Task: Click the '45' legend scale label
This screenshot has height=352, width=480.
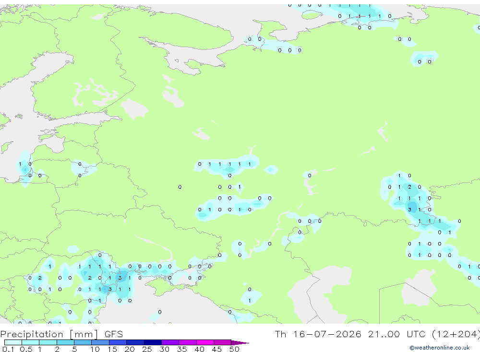Action: coord(217,349)
